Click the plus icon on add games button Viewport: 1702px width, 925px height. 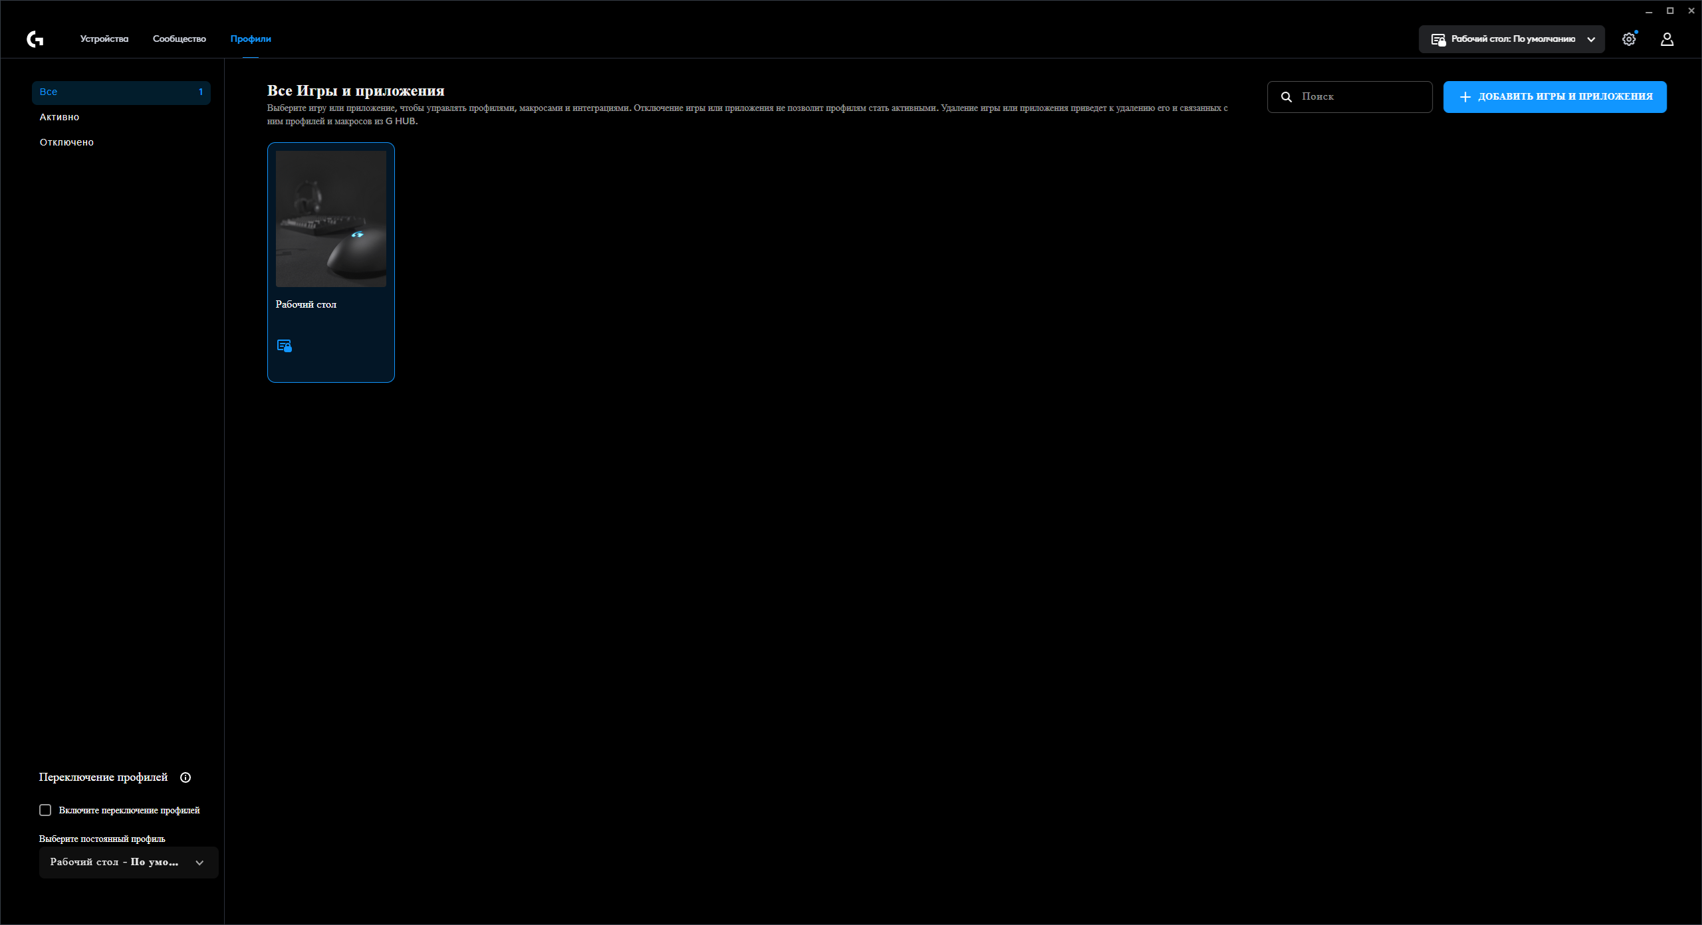1465,97
